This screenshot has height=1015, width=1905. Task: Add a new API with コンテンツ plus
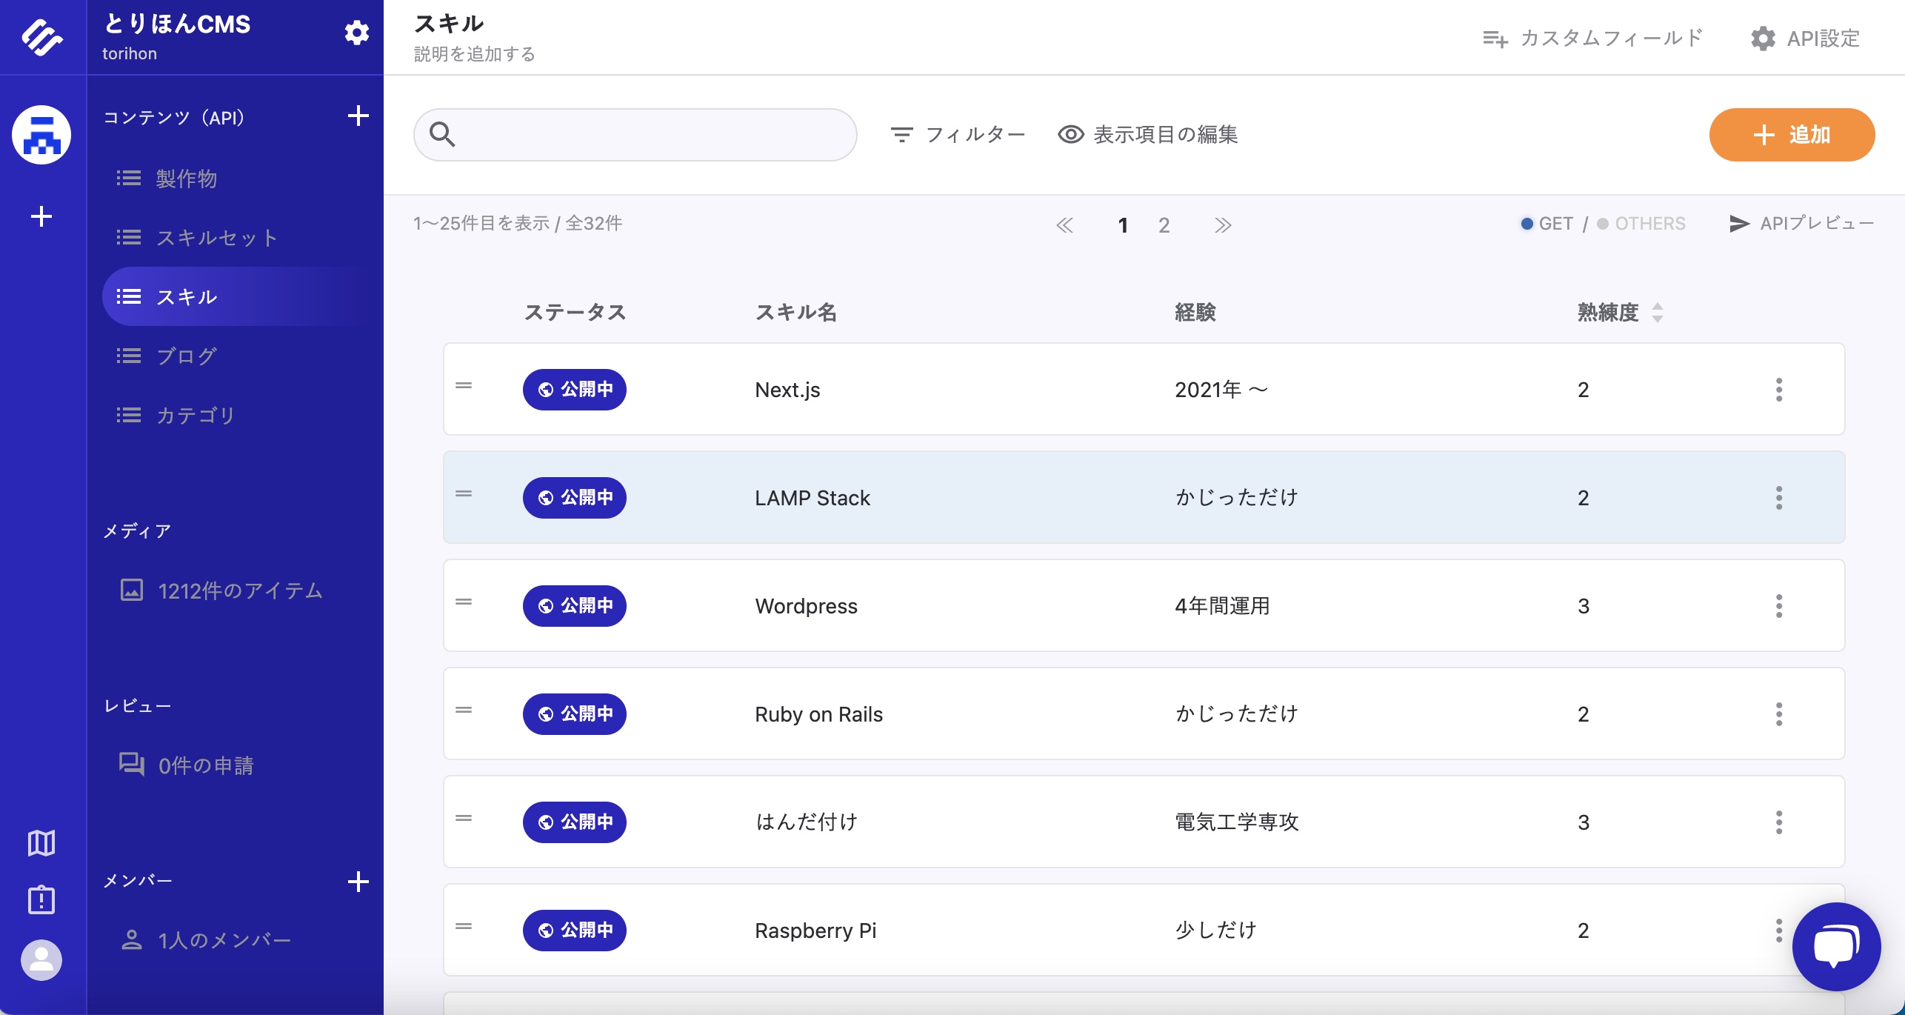click(358, 116)
